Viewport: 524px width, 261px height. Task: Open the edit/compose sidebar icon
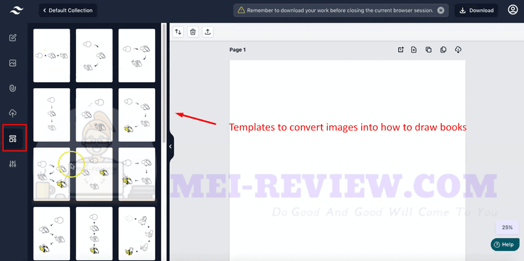[13, 38]
